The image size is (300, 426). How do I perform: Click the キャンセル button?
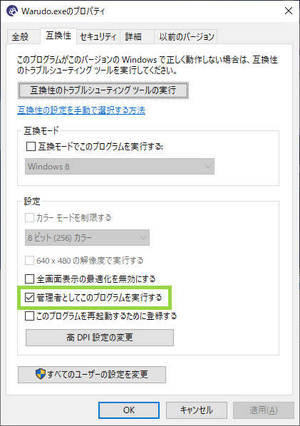[197, 410]
